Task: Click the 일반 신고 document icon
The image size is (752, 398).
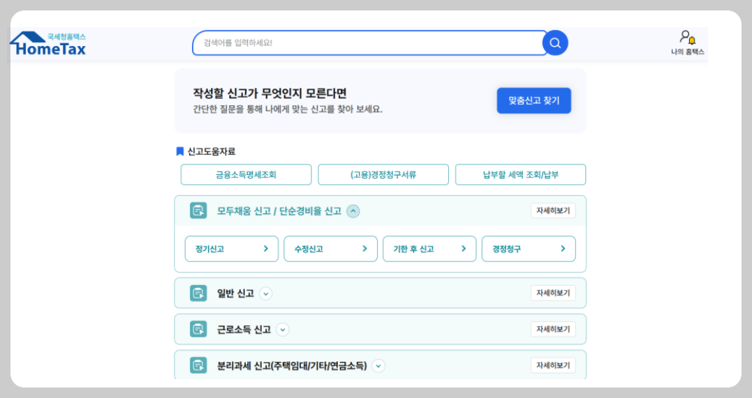Action: 198,293
